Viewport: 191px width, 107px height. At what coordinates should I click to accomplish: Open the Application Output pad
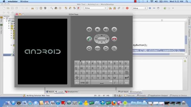(x=158, y=95)
